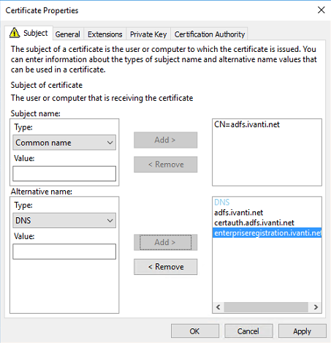Cancel the certificate properties changes

point(248,331)
